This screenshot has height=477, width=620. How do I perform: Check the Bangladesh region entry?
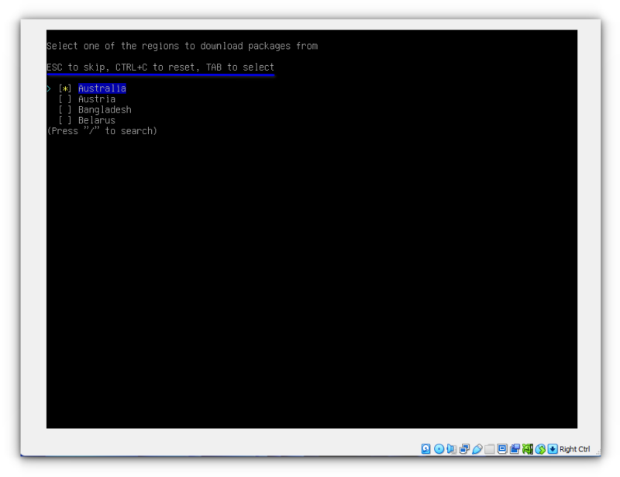(67, 109)
